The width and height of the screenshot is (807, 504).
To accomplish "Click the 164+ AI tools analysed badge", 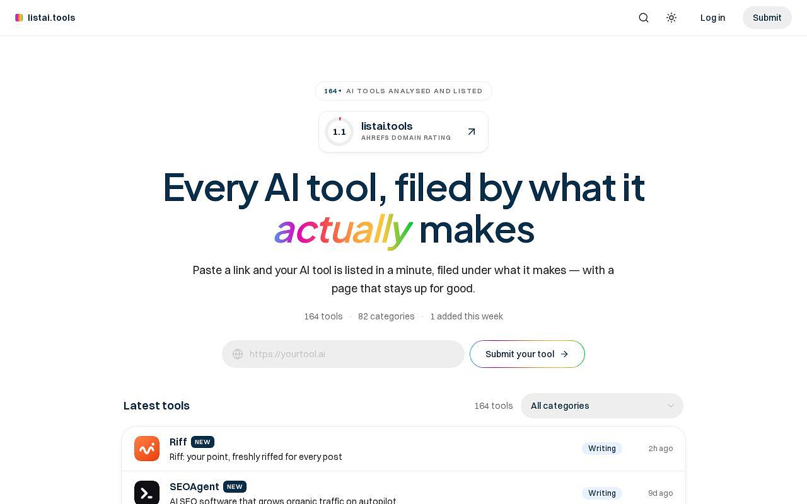I will (x=403, y=91).
